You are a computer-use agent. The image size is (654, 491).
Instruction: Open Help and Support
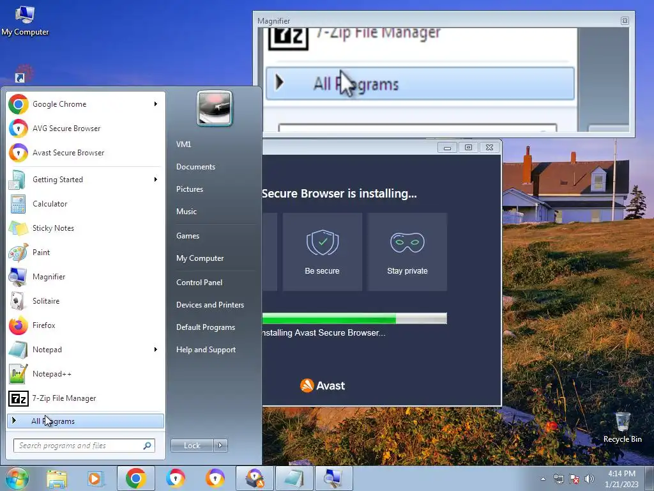(x=206, y=350)
